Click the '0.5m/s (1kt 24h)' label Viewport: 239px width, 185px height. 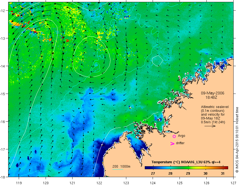pyautogui.click(x=213, y=122)
